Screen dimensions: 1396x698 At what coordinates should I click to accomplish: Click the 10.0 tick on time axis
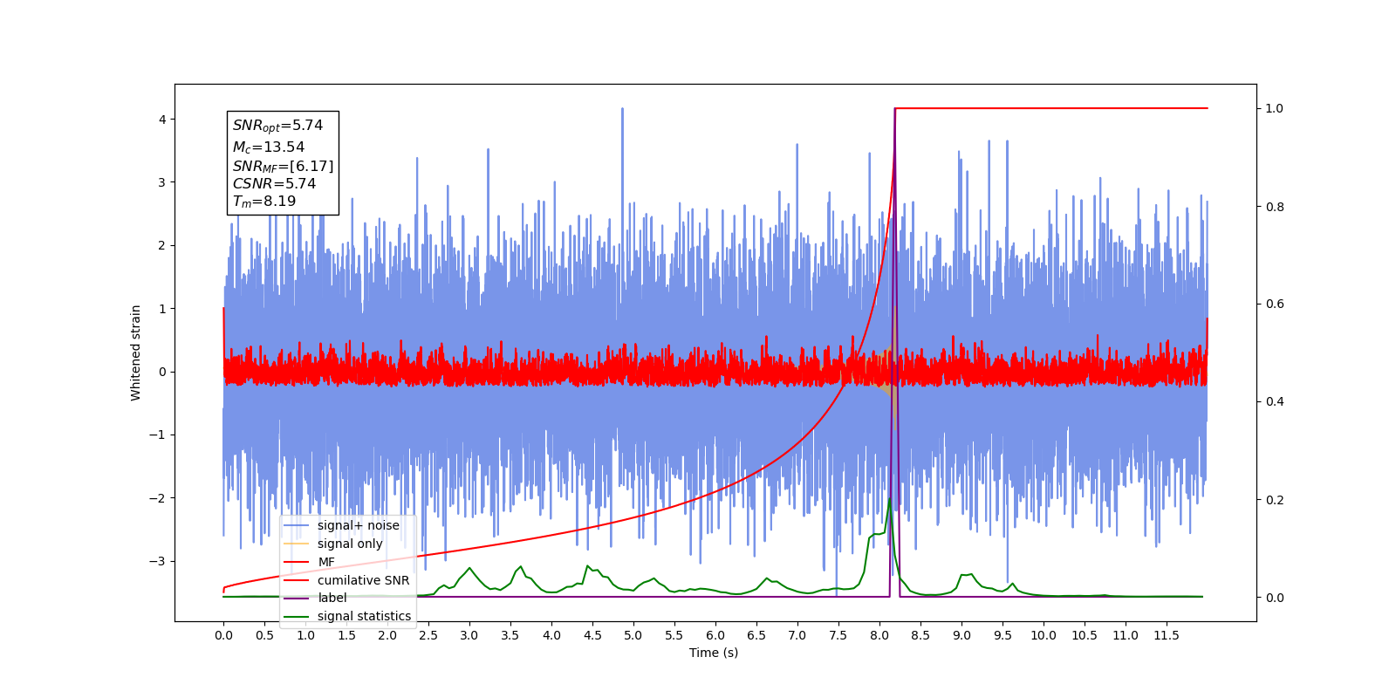tap(1044, 635)
